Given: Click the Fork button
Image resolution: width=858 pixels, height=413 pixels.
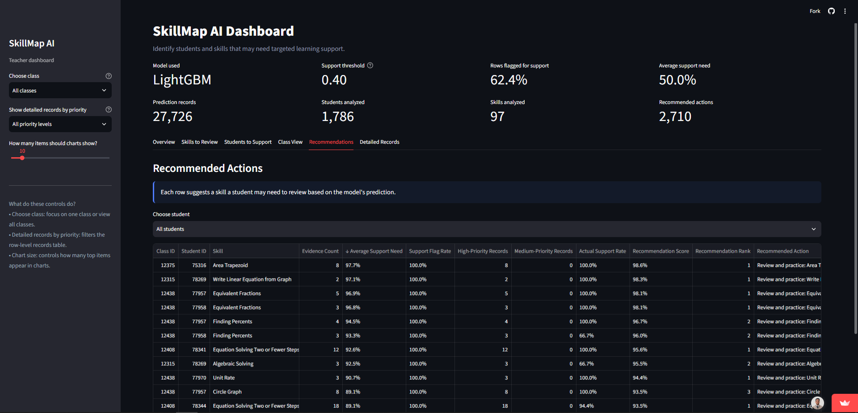Looking at the screenshot, I should click(815, 11).
